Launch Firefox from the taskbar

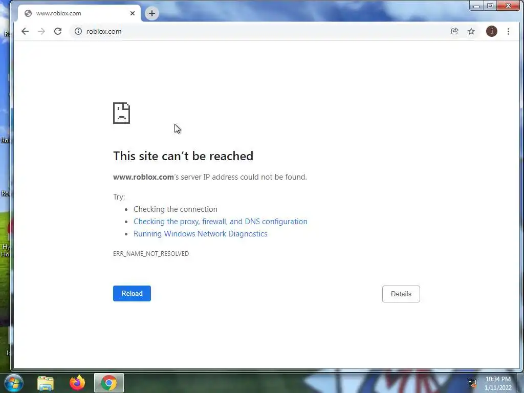(x=77, y=383)
